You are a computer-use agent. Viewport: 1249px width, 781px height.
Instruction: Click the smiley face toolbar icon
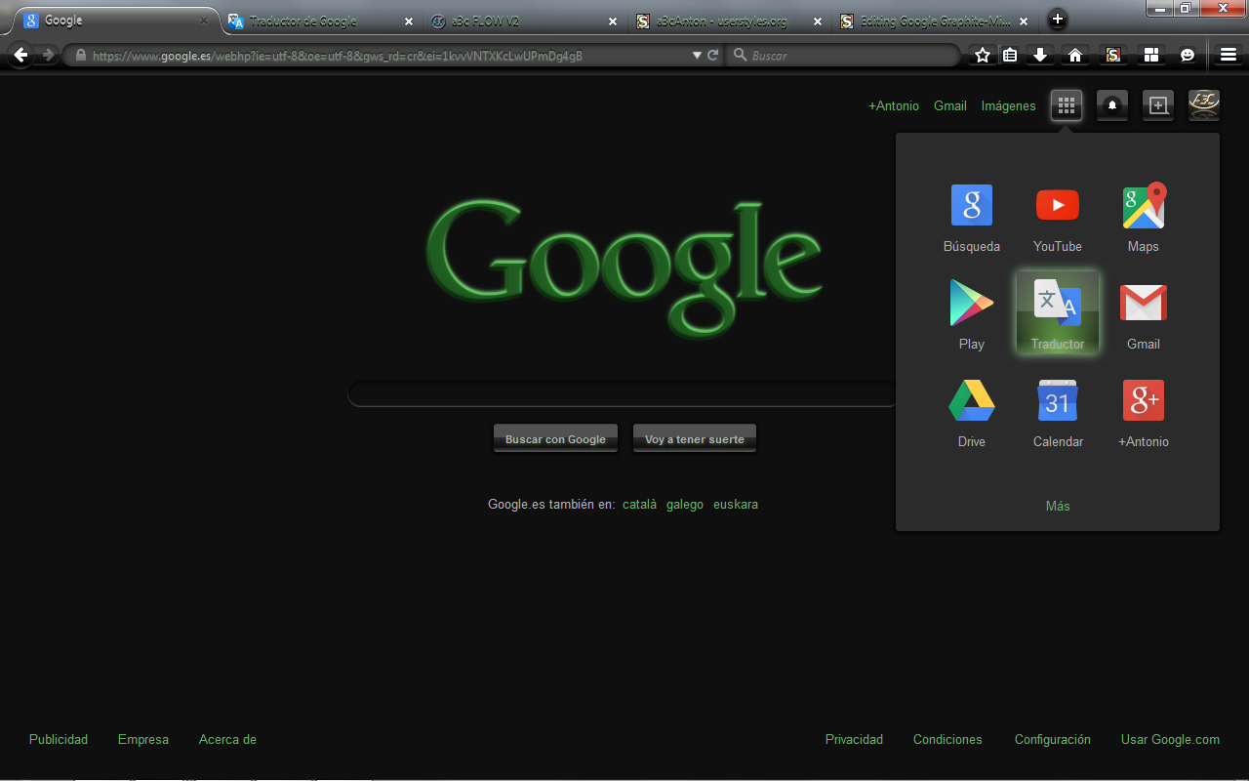point(1188,56)
